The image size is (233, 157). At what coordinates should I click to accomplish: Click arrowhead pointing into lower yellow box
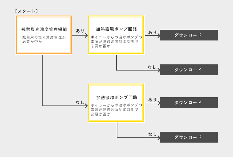[x=86, y=106]
